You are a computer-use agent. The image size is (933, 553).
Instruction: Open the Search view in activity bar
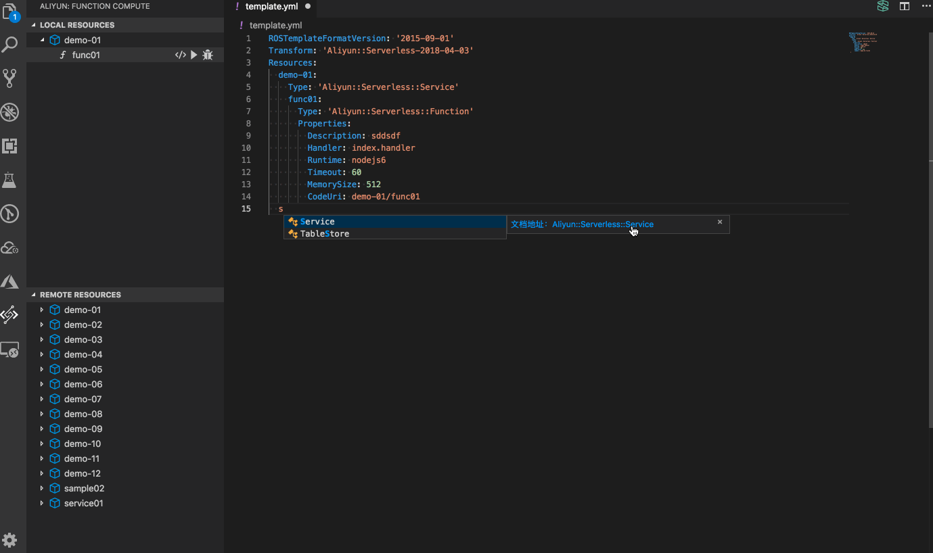coord(10,45)
